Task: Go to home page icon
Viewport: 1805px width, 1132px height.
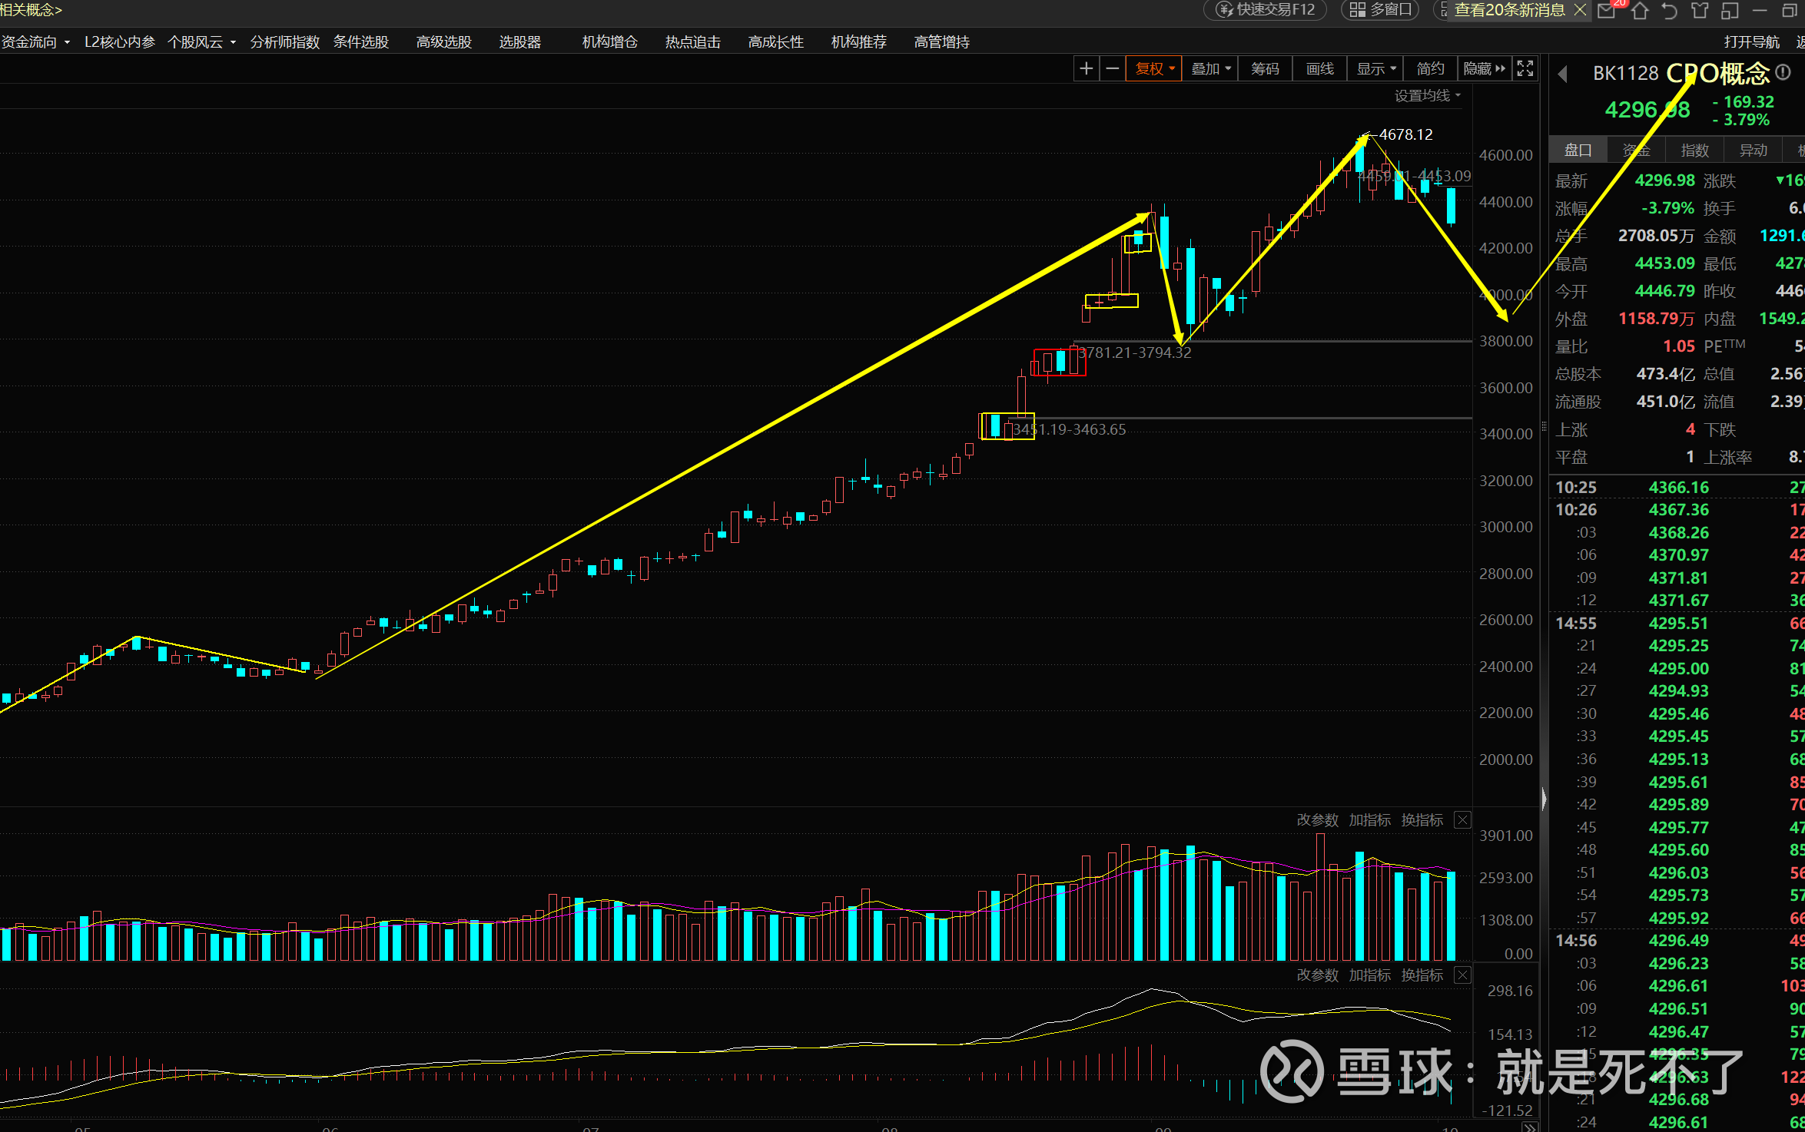Action: tap(1640, 10)
